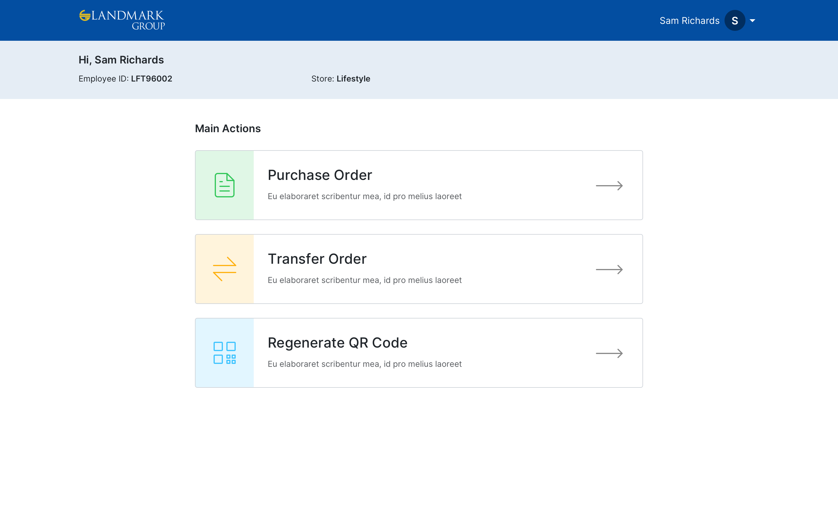Open the Purchase Order title
The image size is (838, 524).
(319, 175)
